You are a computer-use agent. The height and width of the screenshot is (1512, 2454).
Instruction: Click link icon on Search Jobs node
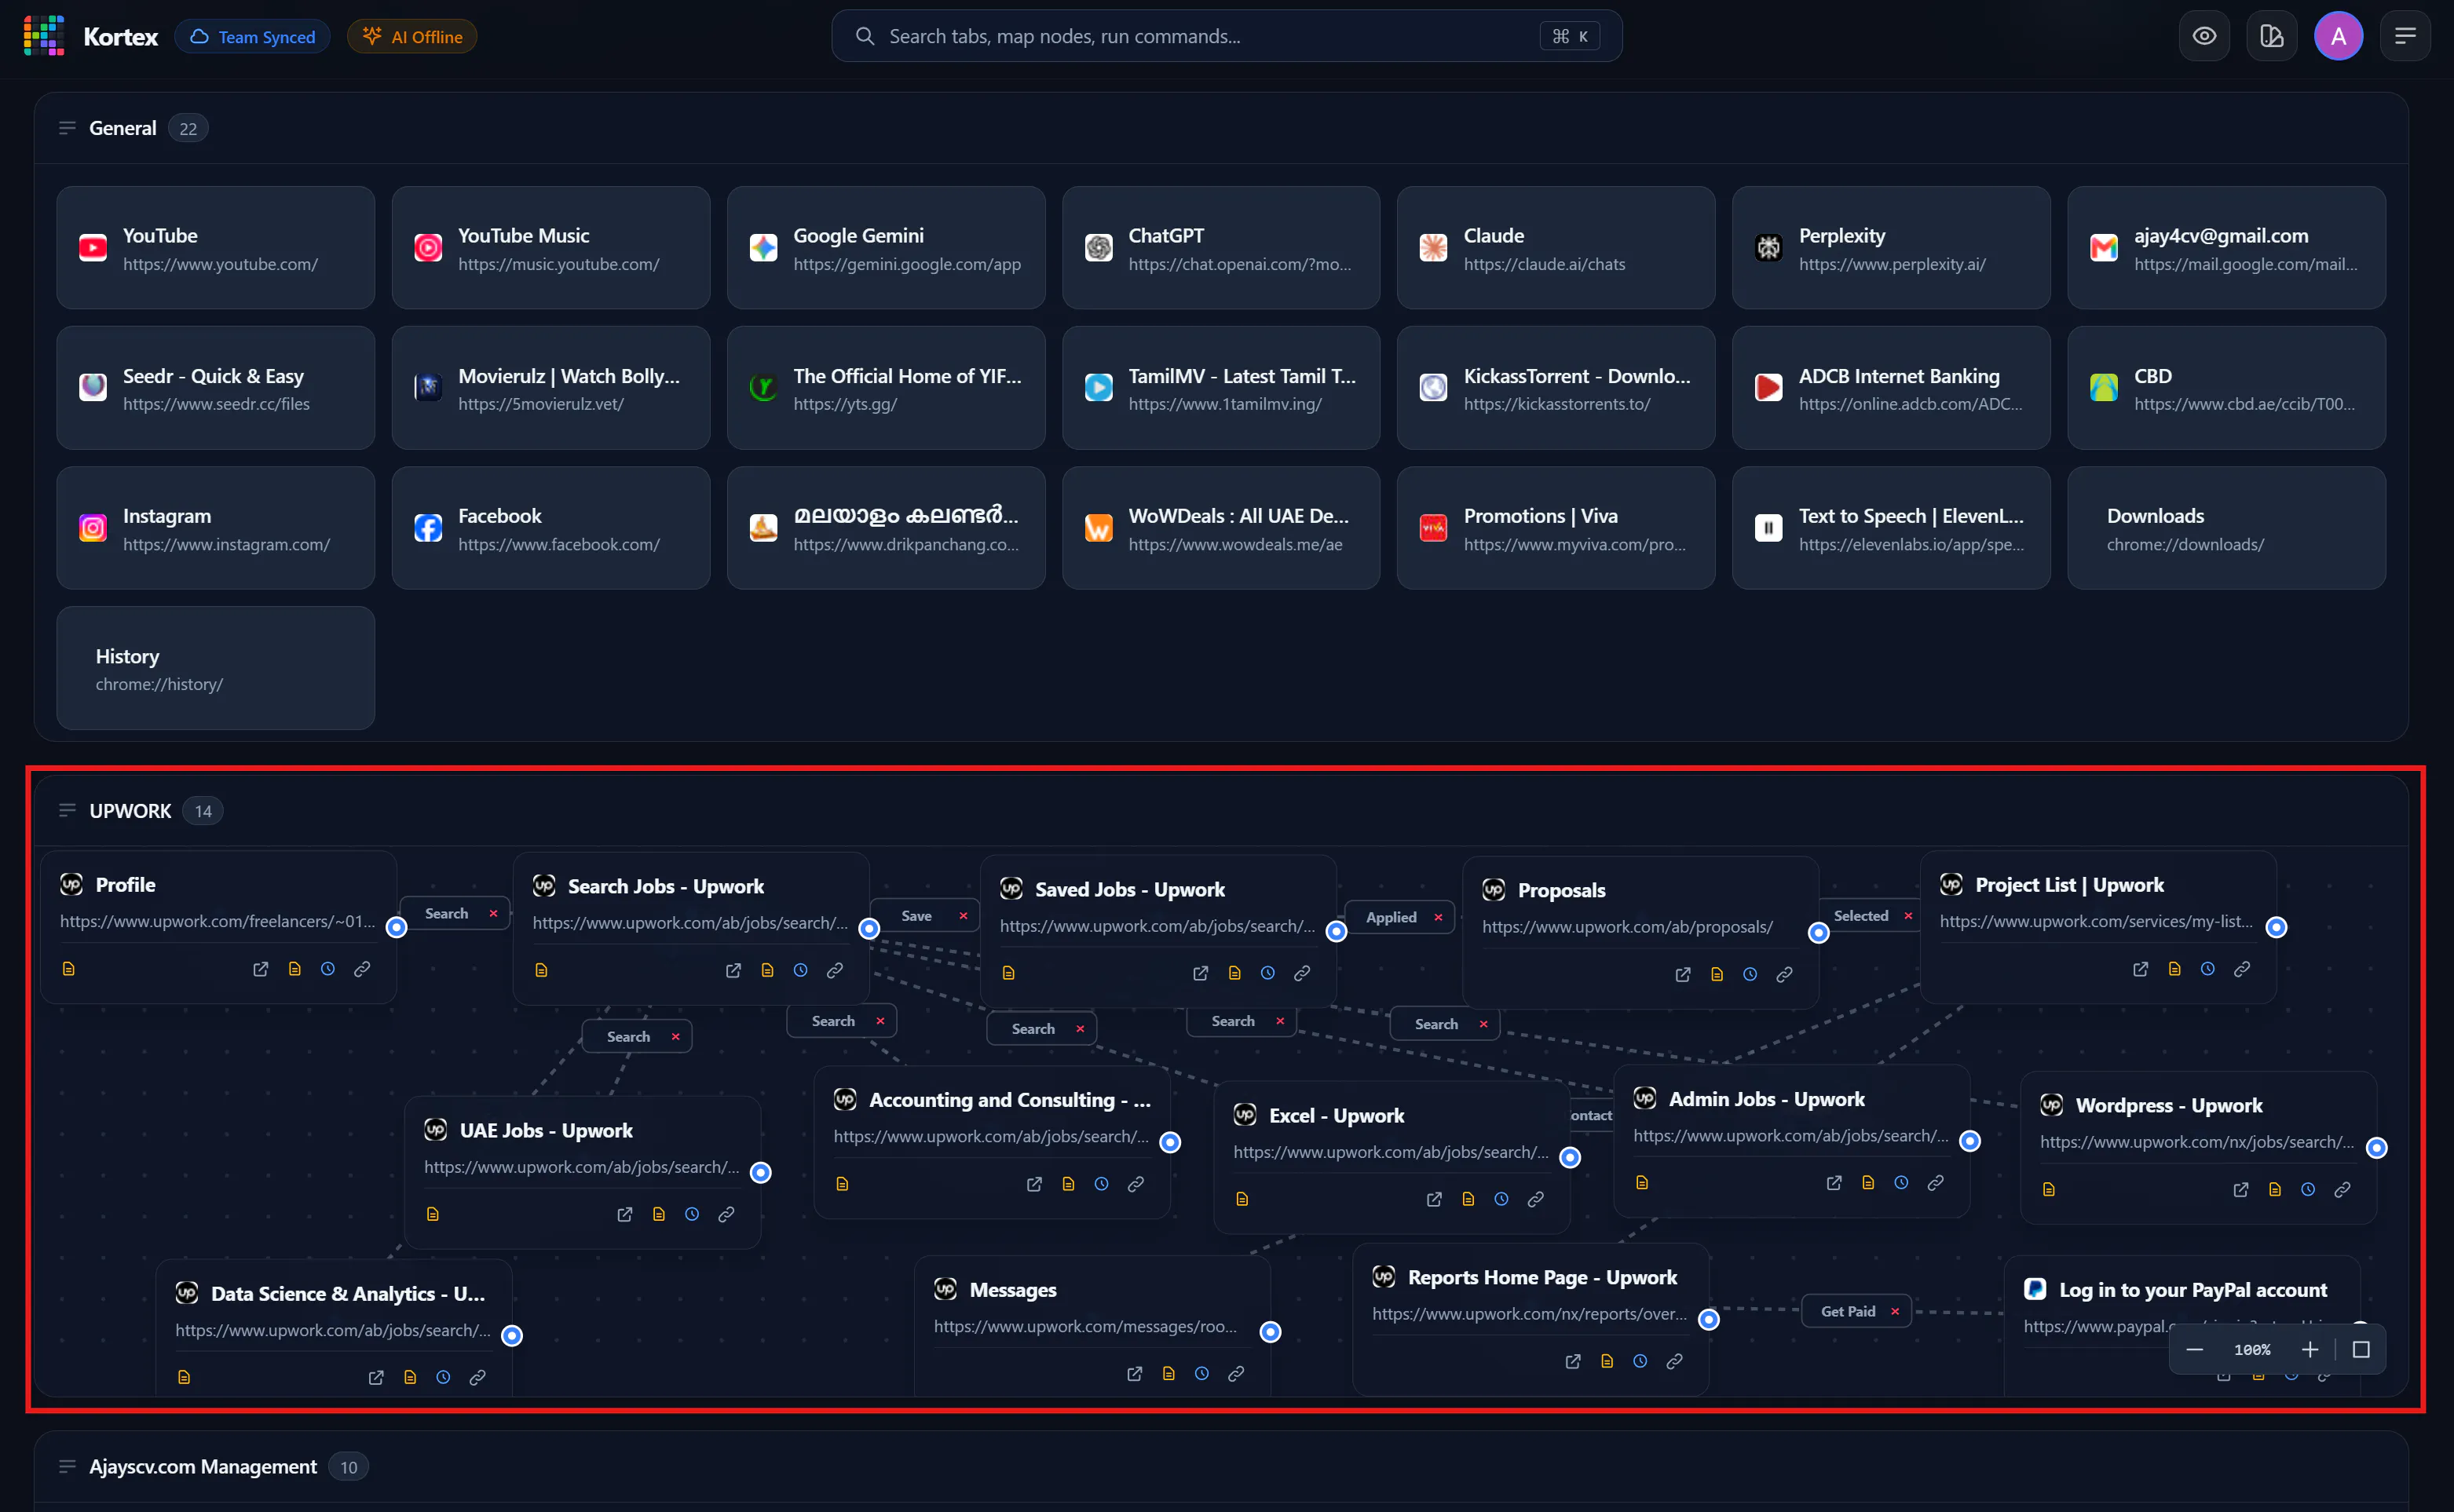[835, 970]
